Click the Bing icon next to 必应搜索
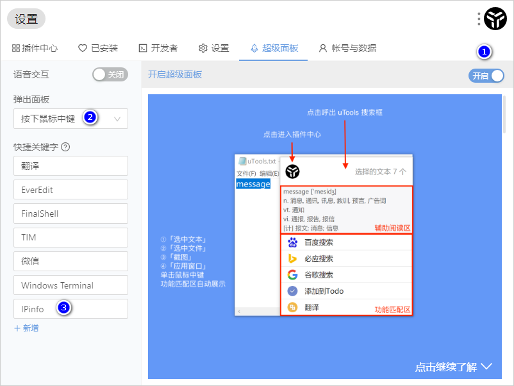The image size is (514, 386). [x=292, y=258]
